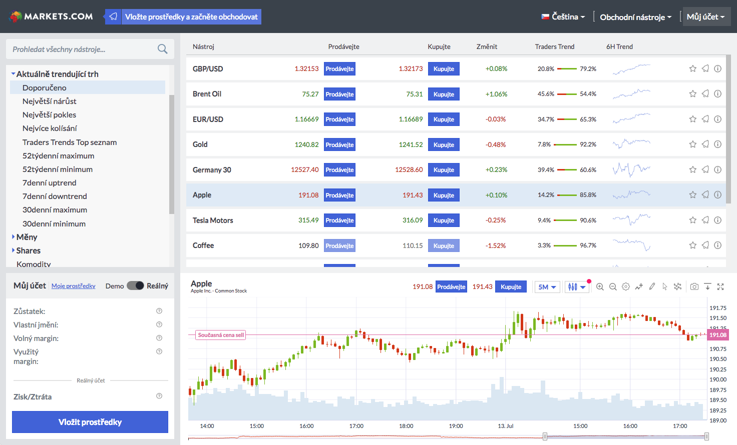Open Coffee instrument info icon
The width and height of the screenshot is (737, 445).
[x=717, y=245]
